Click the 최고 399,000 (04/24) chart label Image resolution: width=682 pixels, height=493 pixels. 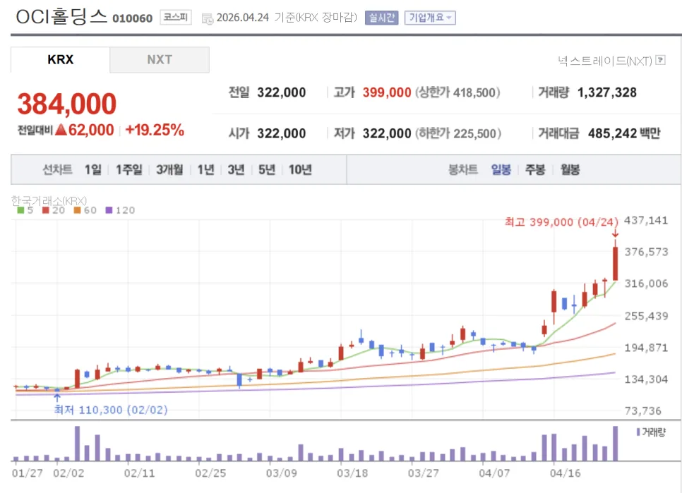[561, 222]
